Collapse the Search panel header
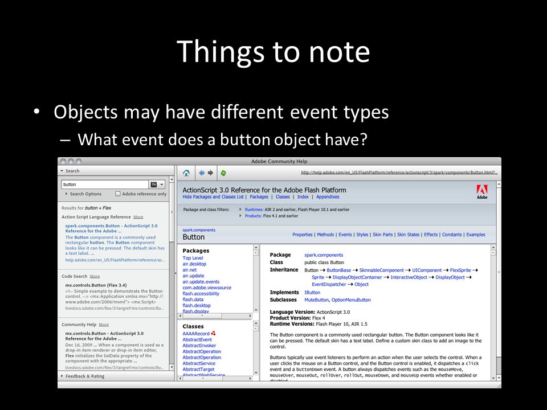 click(70, 171)
